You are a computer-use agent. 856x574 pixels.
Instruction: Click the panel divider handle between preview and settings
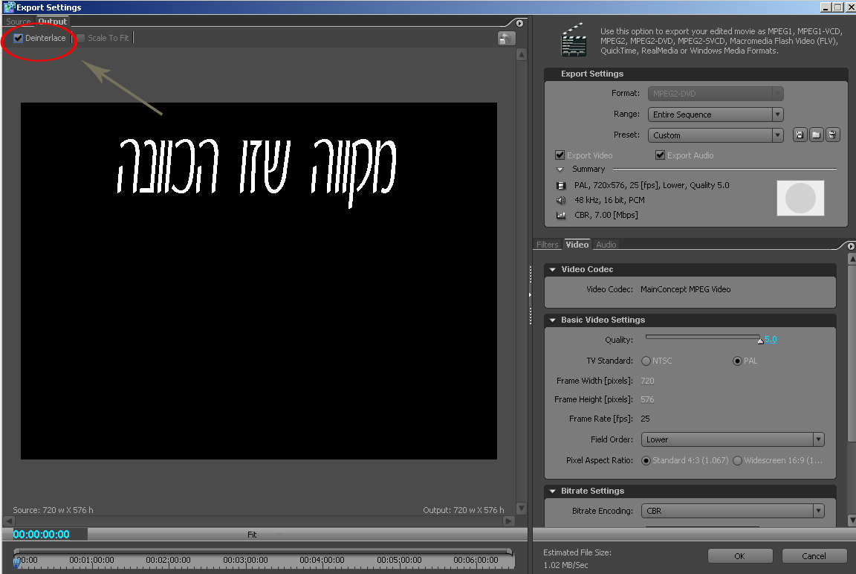[x=530, y=295]
